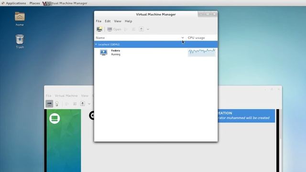Open the selected VM console with Open
This screenshot has height=172, width=306.
point(114,29)
